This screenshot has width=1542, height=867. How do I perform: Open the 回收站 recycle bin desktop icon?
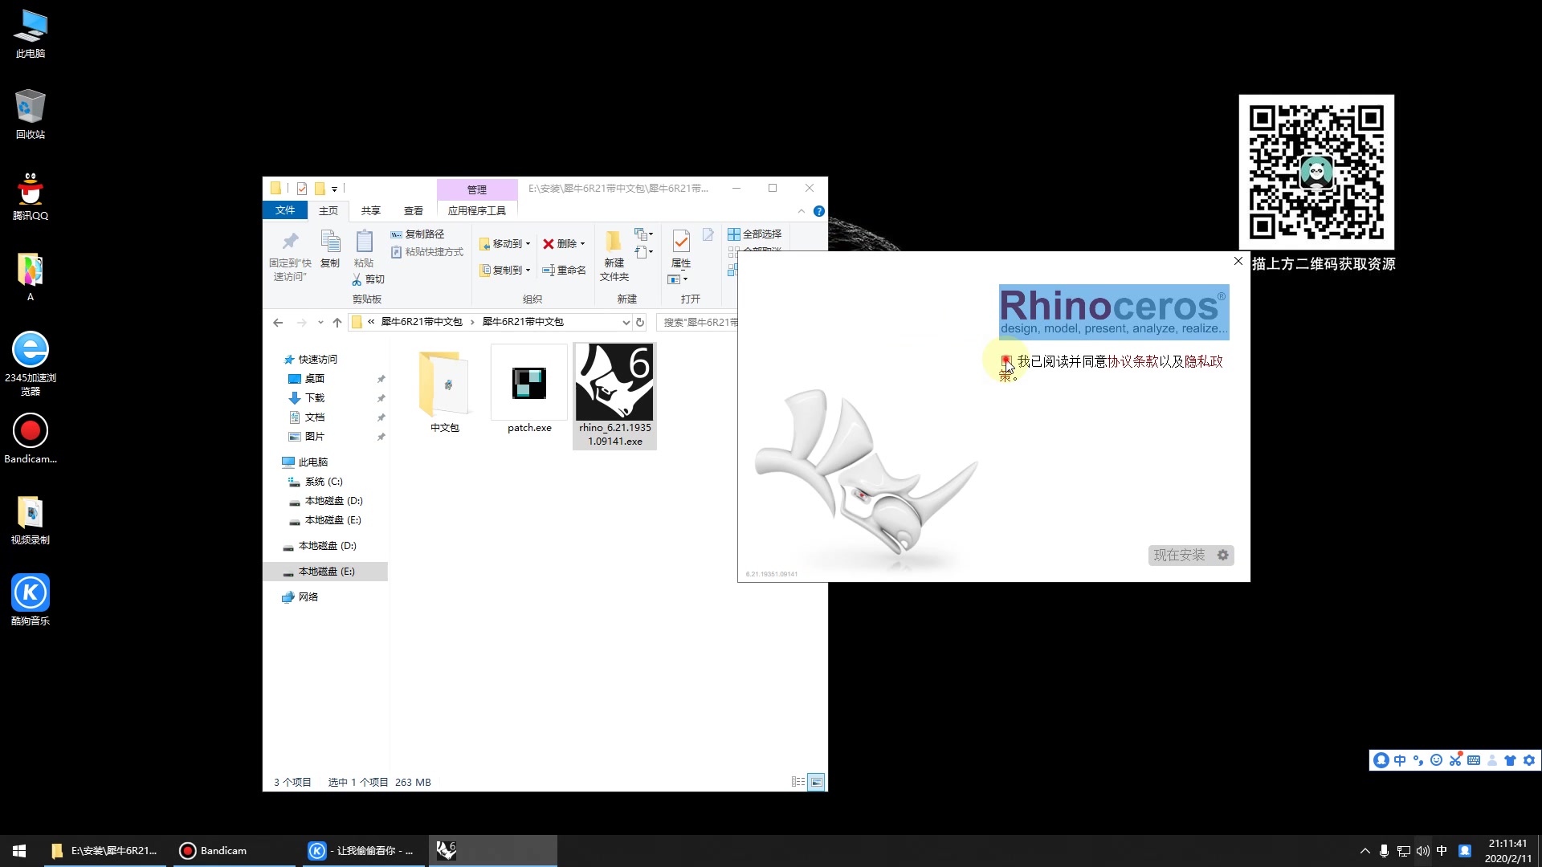pos(31,115)
